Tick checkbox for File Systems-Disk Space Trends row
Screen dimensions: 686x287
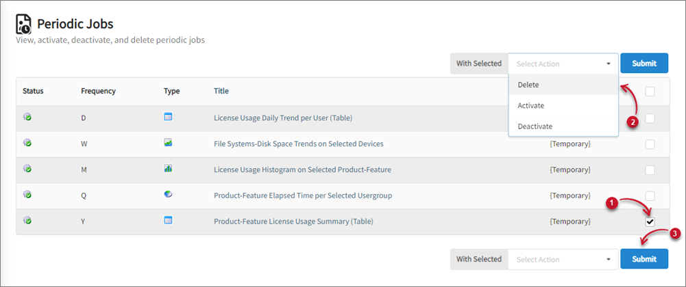[x=650, y=144]
